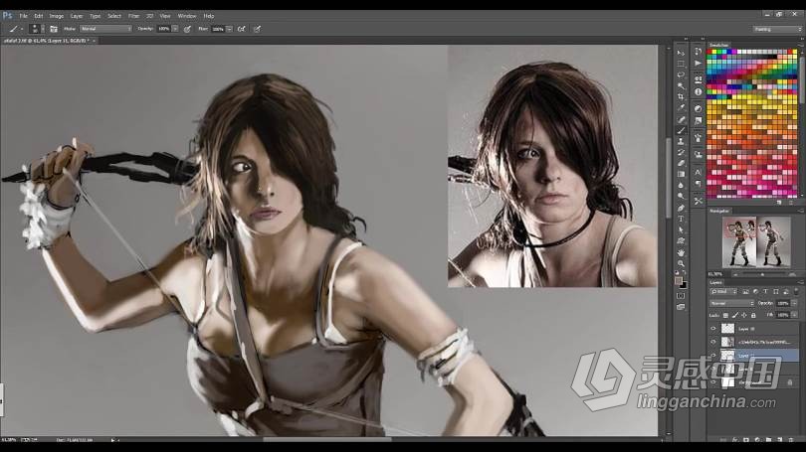The image size is (806, 452).
Task: Select the Eraser tool
Action: (x=681, y=163)
